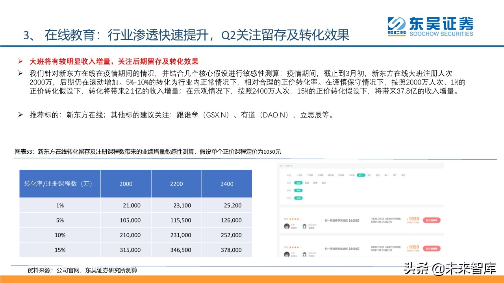The height and width of the screenshot is (283, 504).
Task: Click the 10% row label
Action: [x=60, y=235]
